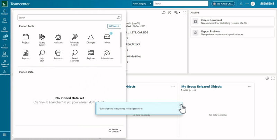Viewport: 277px width, 140px height.
Task: Open the view-mode dropdown with the hierarchy icon
Action: point(177,13)
